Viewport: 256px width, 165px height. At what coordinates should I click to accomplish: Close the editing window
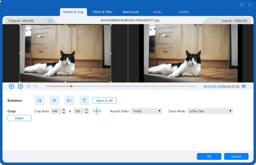pyautogui.click(x=250, y=5)
